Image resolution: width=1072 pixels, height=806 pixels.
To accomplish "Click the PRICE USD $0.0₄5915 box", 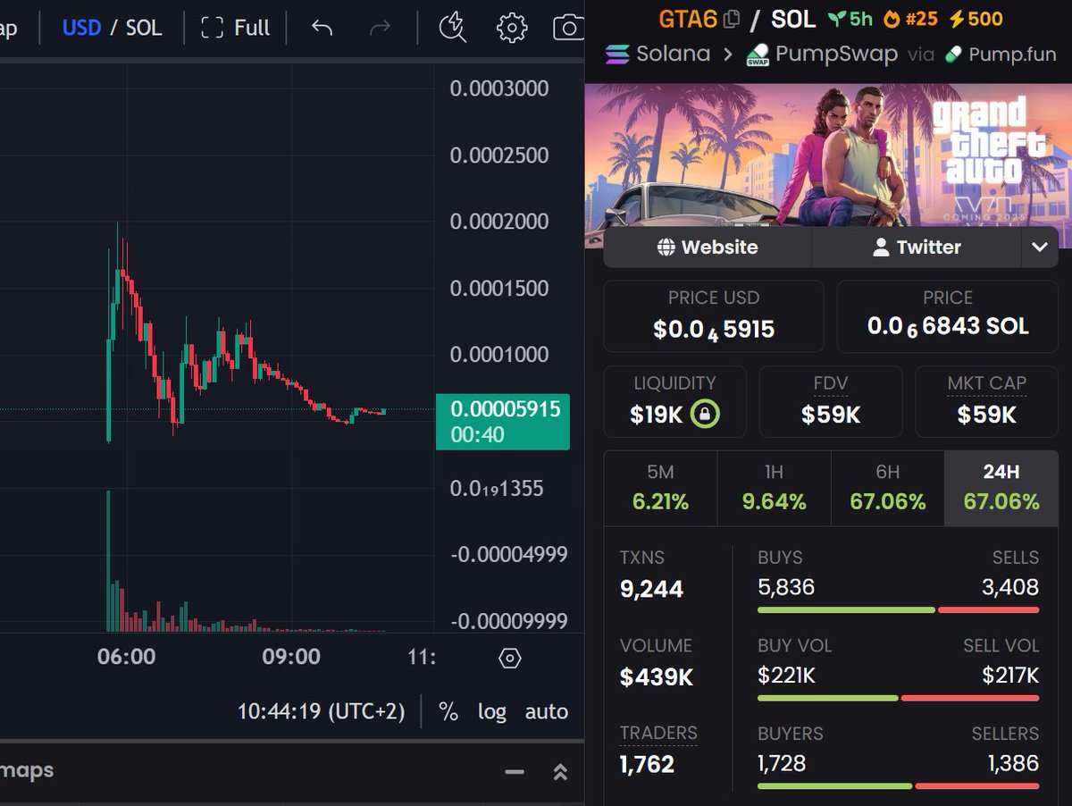I will [x=714, y=316].
